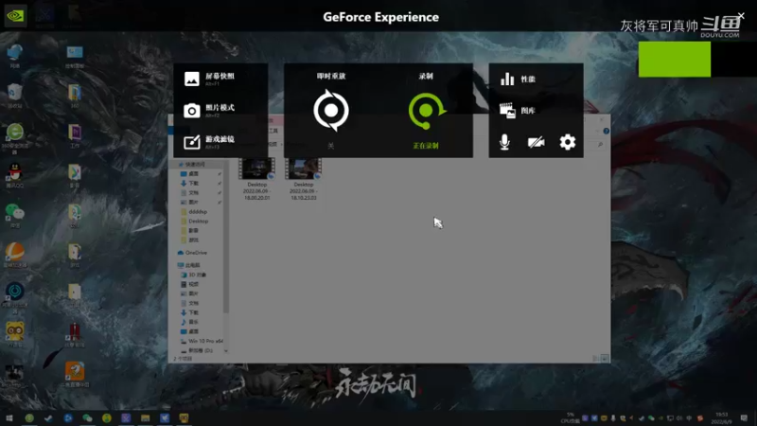Open the notification center in taskbar
Screen dimensions: 757x426
click(x=744, y=418)
